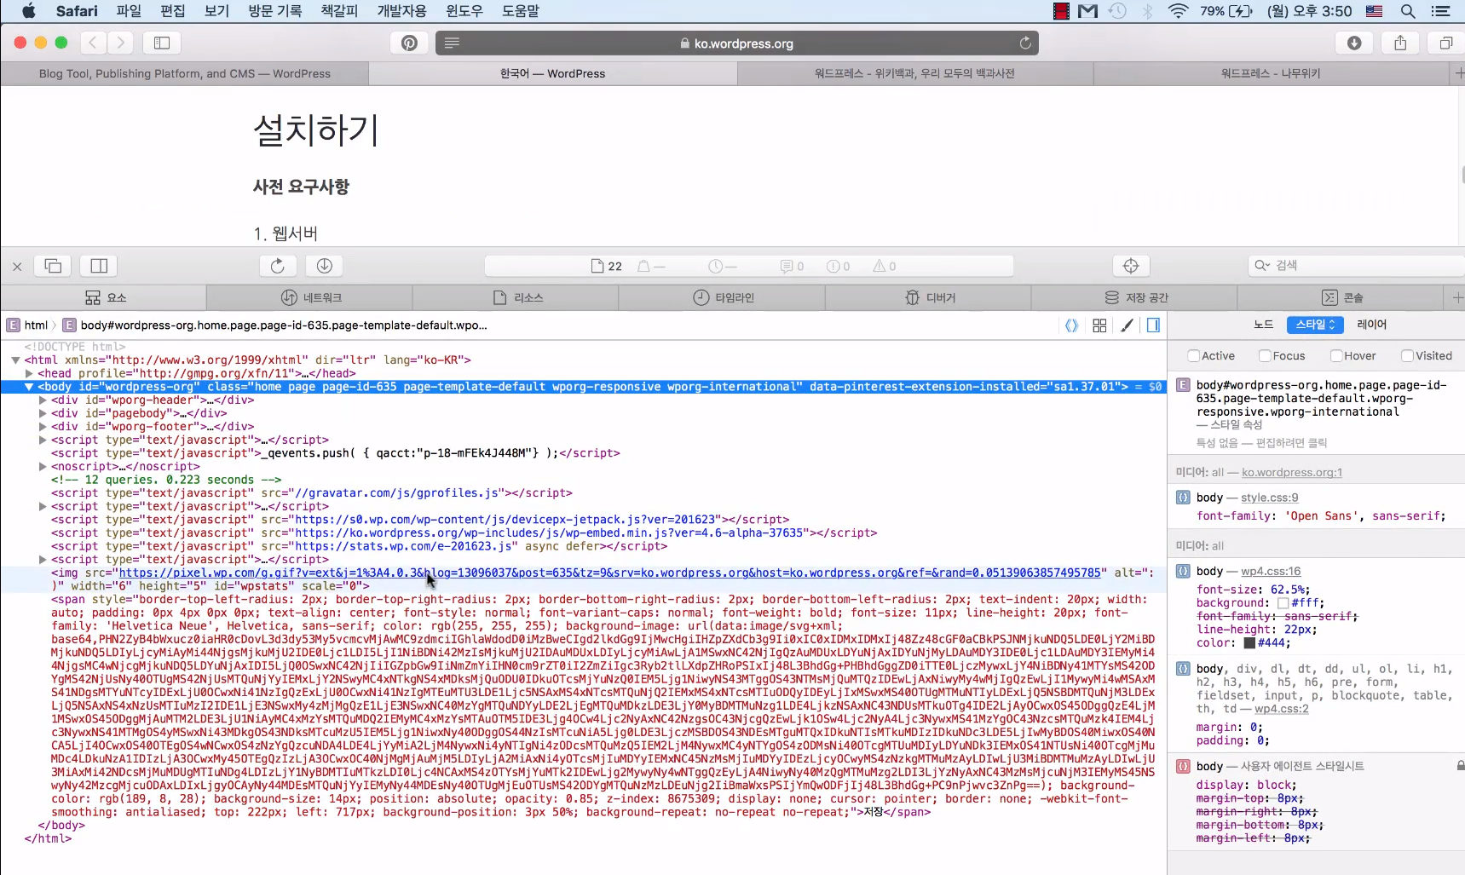Open Notification Center in menu bar
The height and width of the screenshot is (875, 1465).
[x=1441, y=11]
